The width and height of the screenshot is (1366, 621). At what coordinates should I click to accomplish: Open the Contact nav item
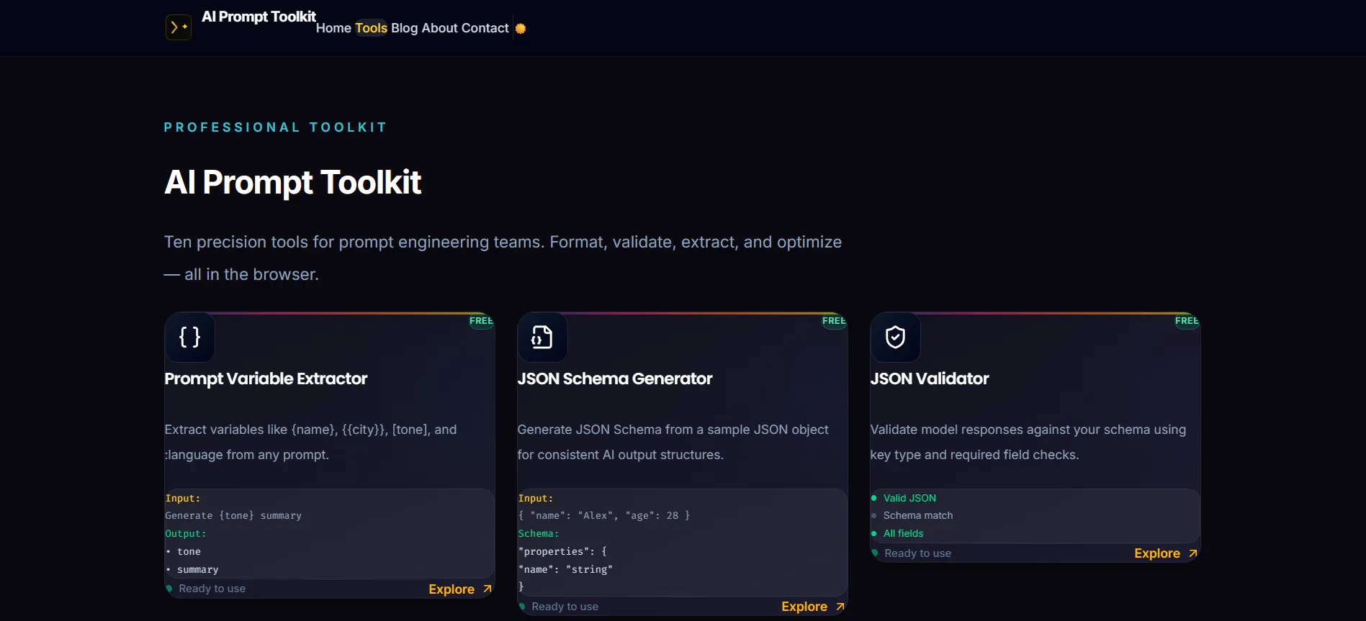click(x=485, y=28)
